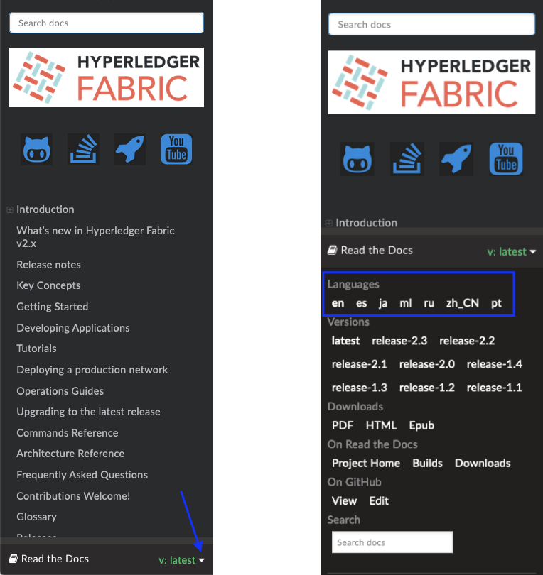The image size is (543, 575).
Task: Choose release-2.0 version
Action: click(427, 364)
